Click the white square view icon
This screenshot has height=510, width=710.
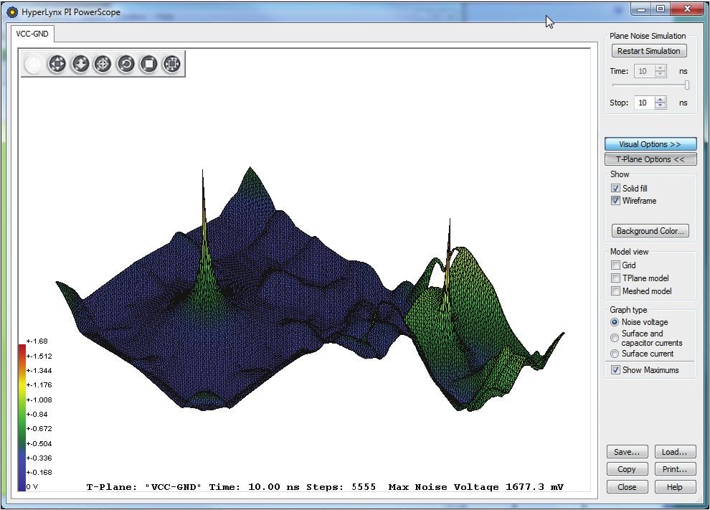148,64
